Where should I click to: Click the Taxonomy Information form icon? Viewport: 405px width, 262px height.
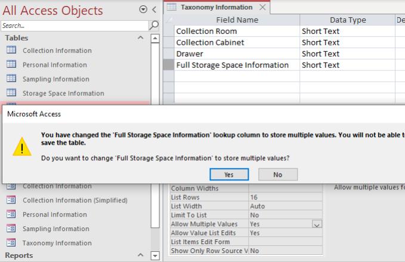point(11,243)
